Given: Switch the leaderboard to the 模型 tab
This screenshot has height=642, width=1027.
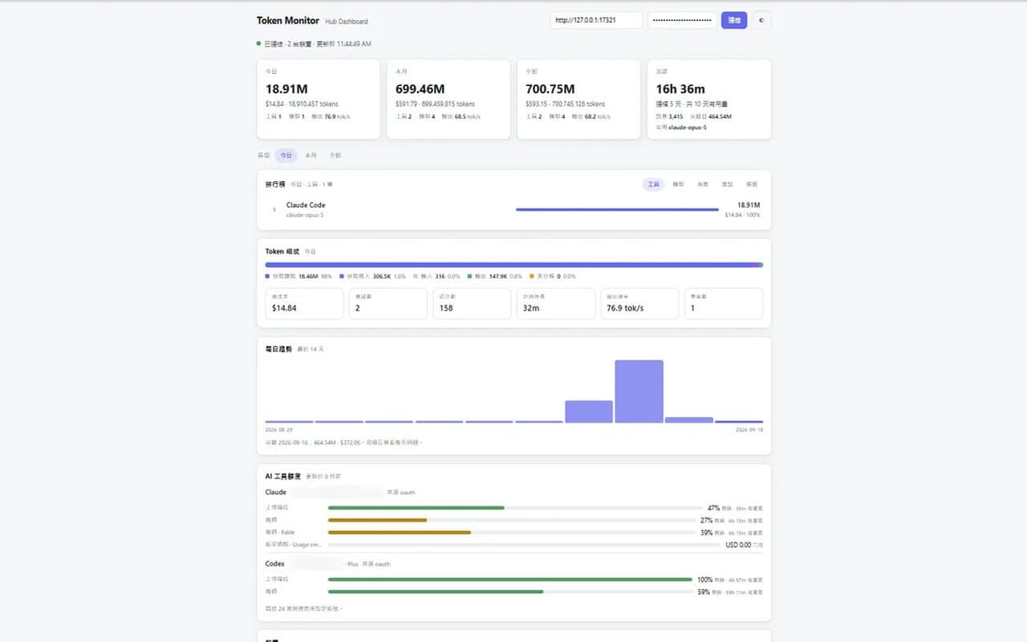Looking at the screenshot, I should tap(678, 185).
